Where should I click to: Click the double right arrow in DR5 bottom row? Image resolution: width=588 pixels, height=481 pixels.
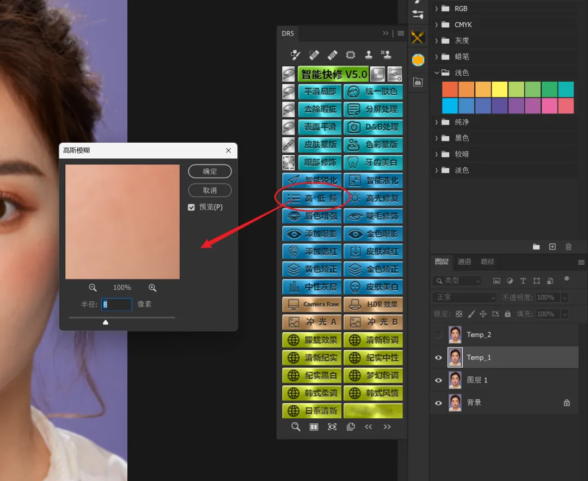(387, 427)
